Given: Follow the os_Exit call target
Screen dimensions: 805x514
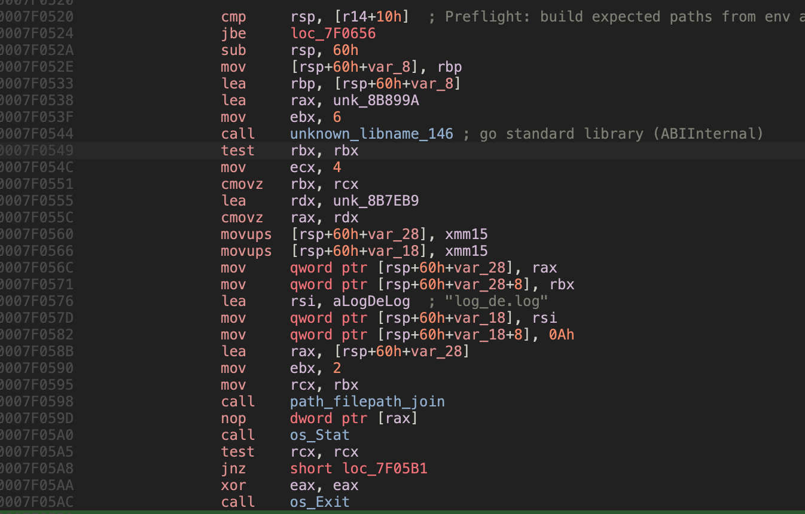Looking at the screenshot, I should (x=319, y=502).
